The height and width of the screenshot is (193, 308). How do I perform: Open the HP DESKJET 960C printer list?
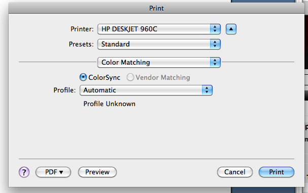(x=159, y=29)
